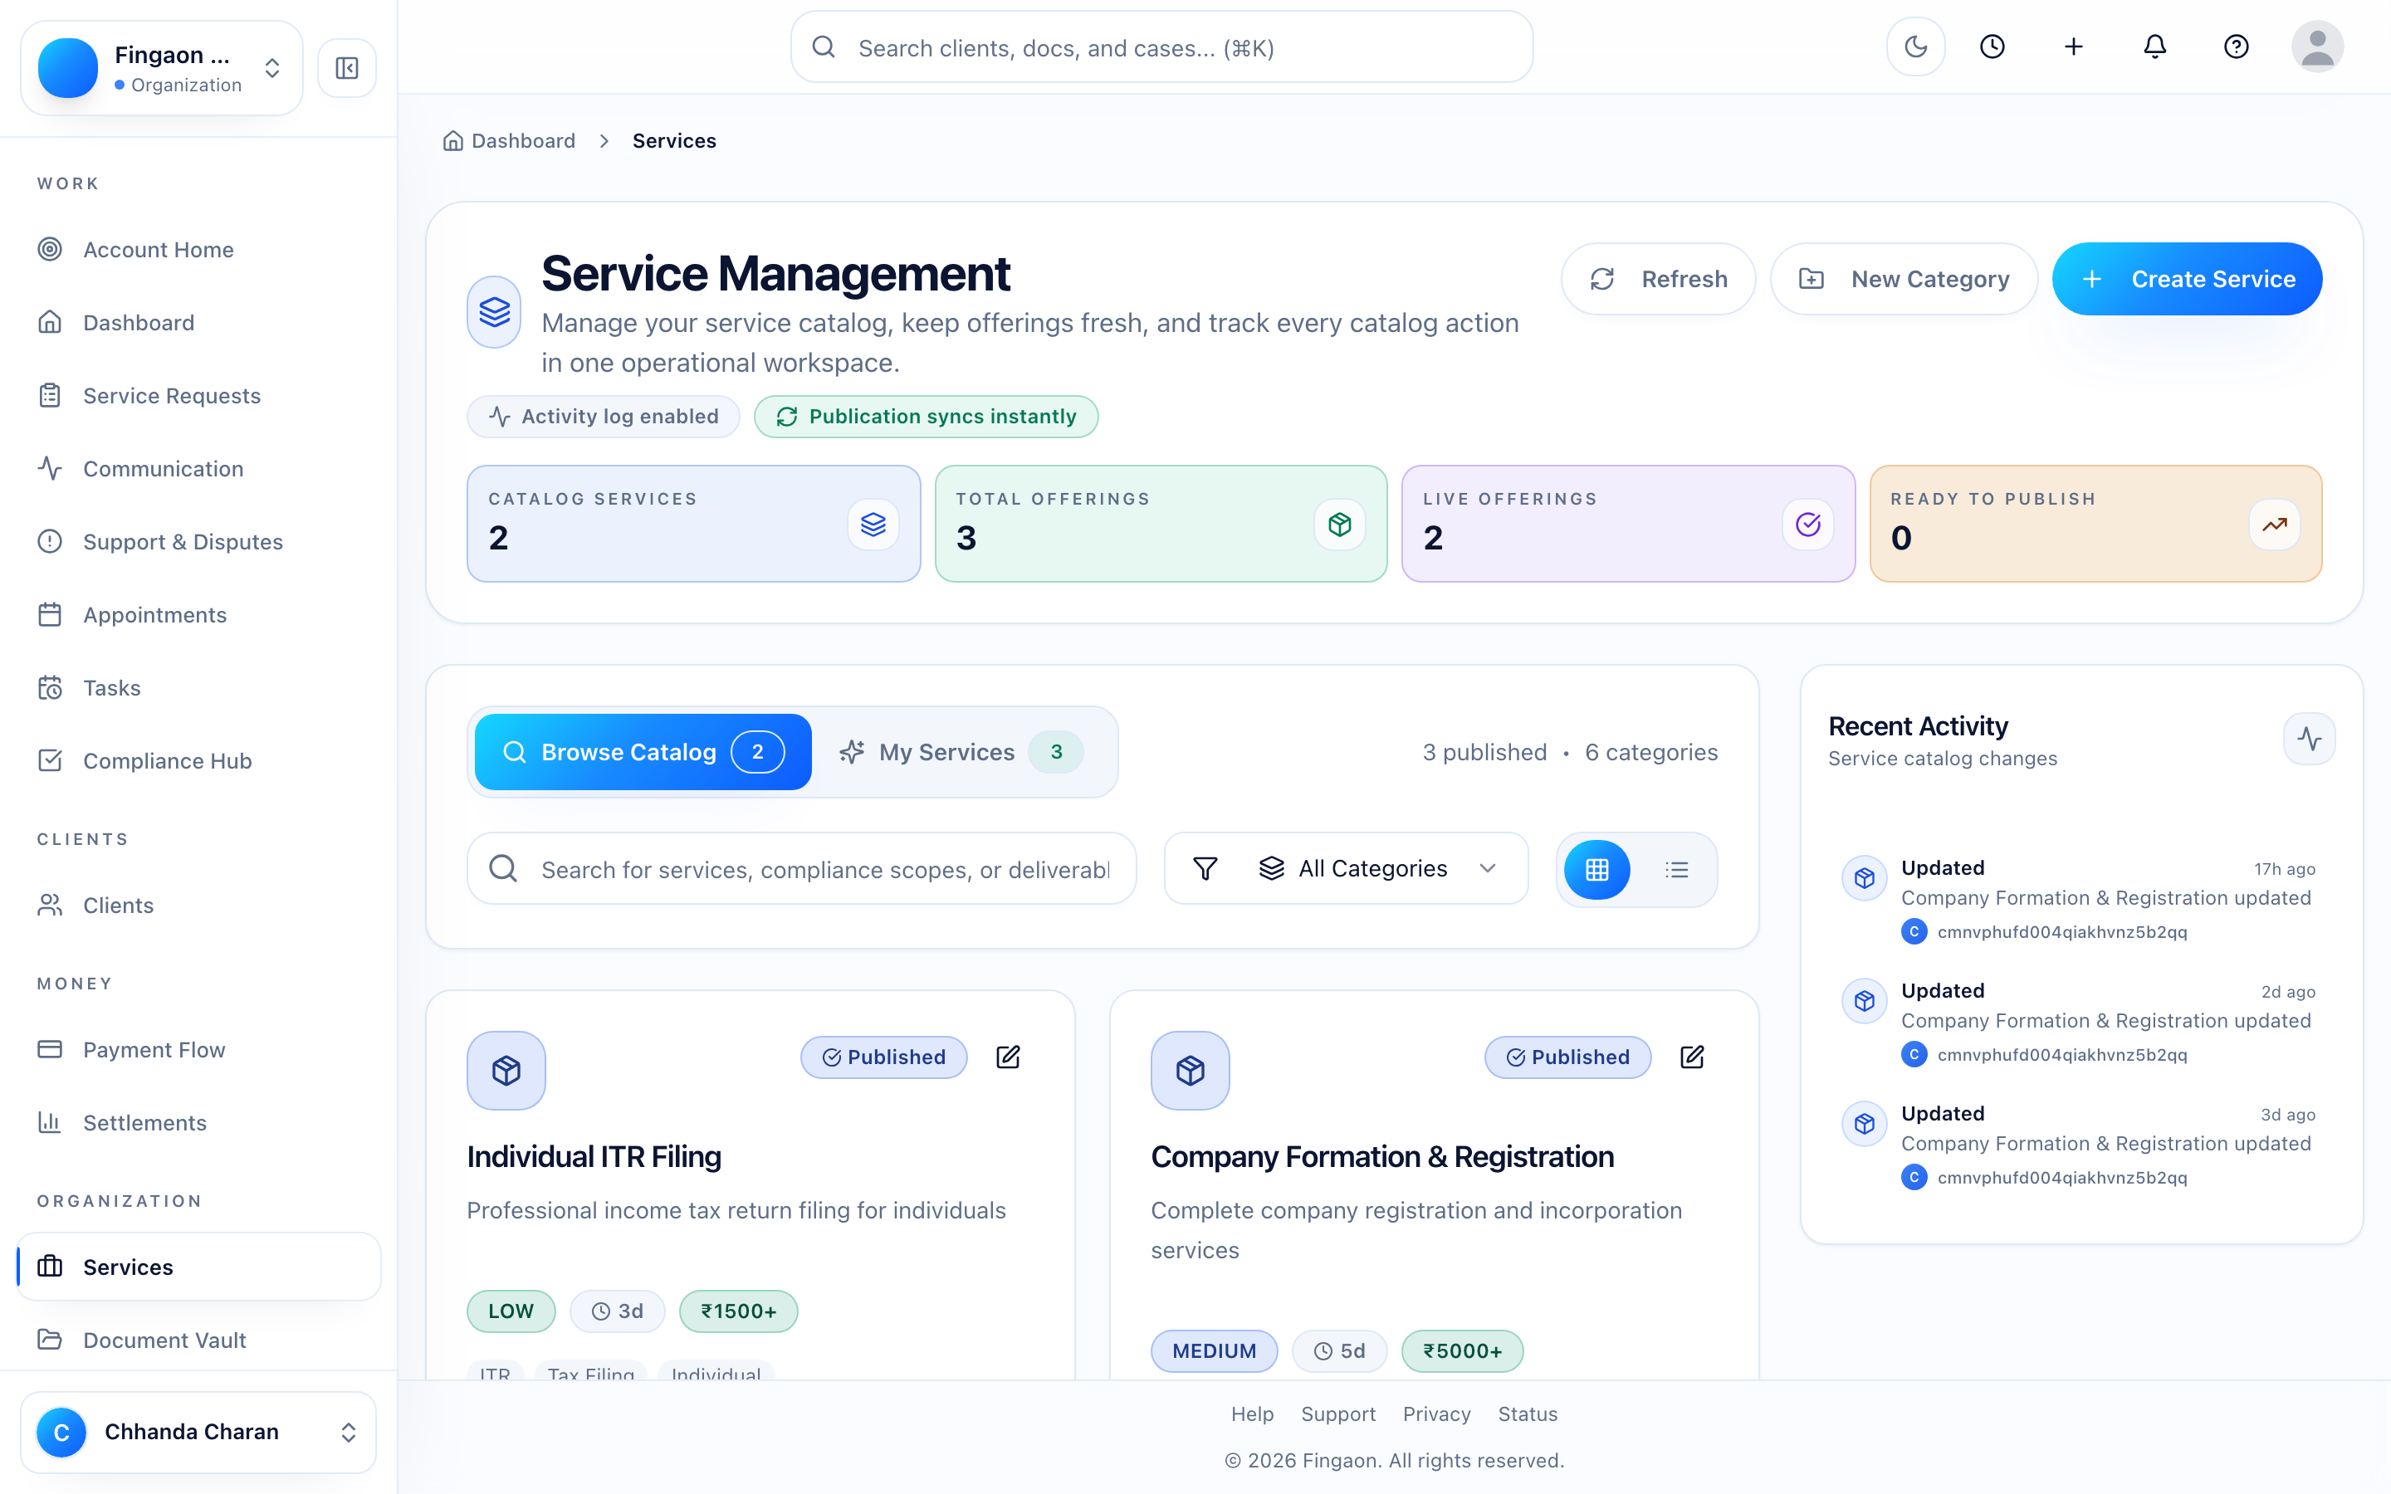The image size is (2391, 1494).
Task: Open the Settlements page
Action: pos(198,1122)
